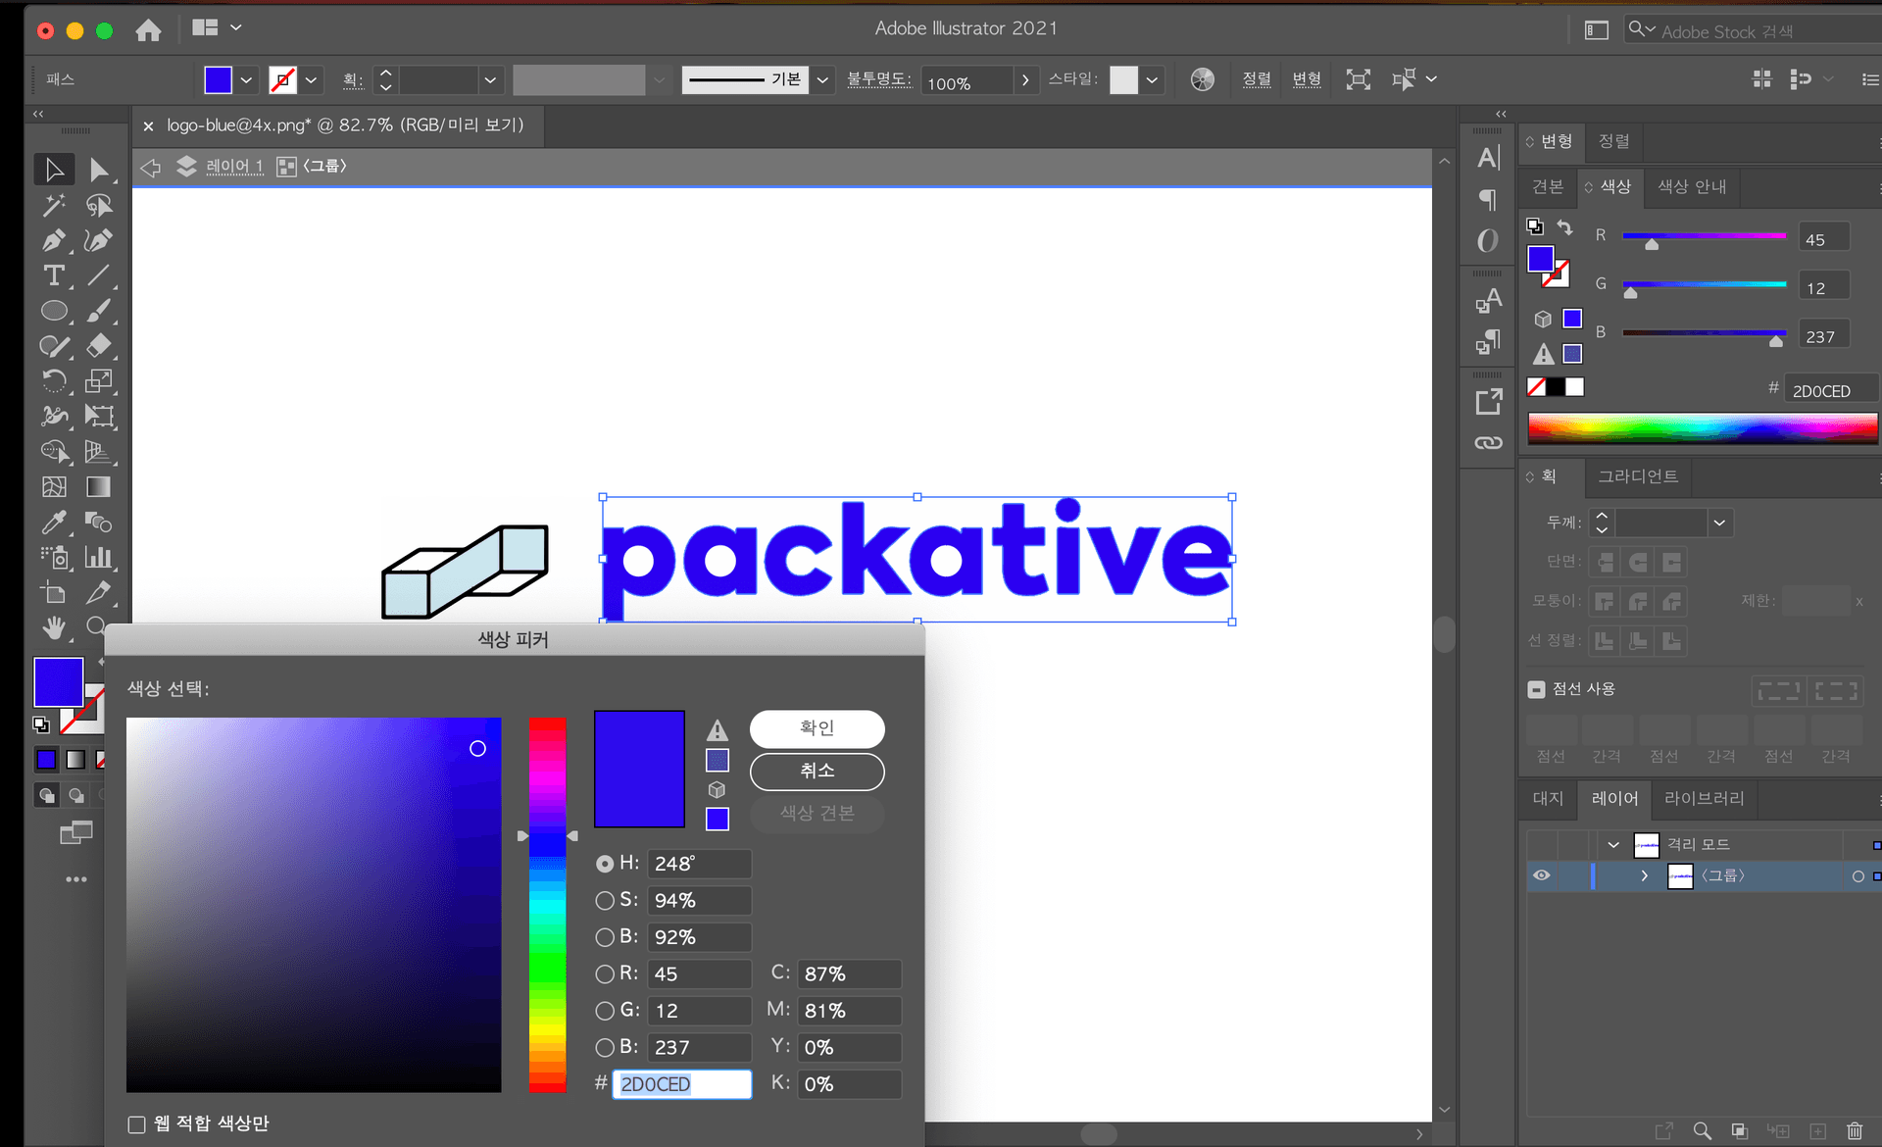This screenshot has height=1147, width=1882.
Task: Select the Blend tool
Action: point(98,523)
